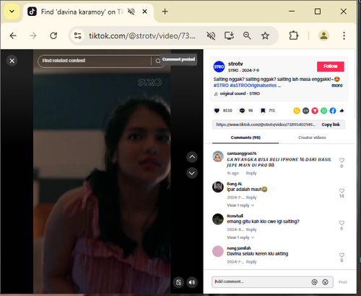The image size is (361, 296).
Task: Expand the caption with more
Action: point(337,85)
